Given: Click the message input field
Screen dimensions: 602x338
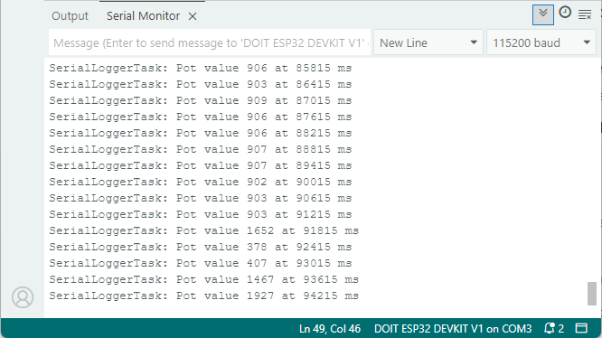Looking at the screenshot, I should point(210,42).
